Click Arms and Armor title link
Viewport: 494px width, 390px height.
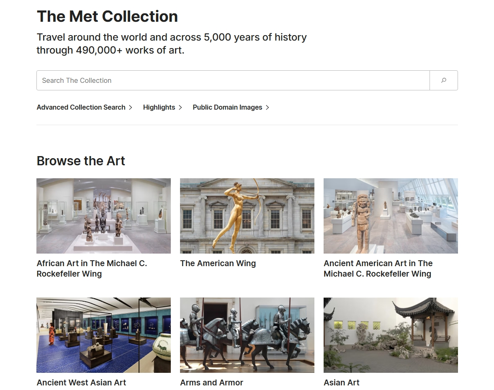coord(211,382)
